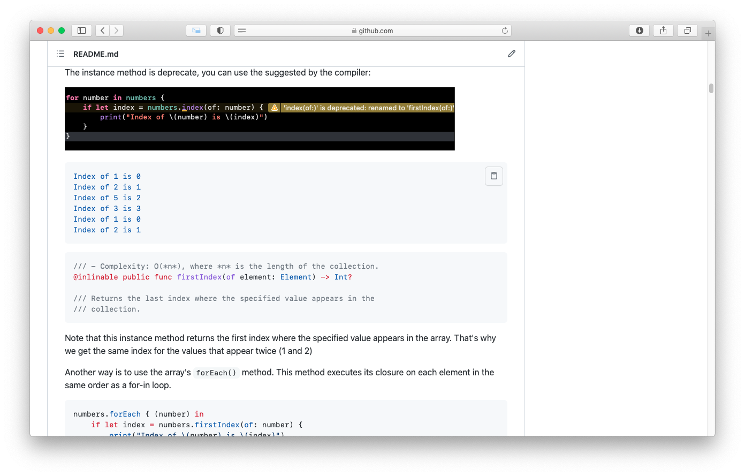
Task: Go forward to the next page
Action: (x=117, y=31)
